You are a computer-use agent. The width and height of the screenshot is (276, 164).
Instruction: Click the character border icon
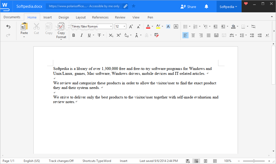point(176,26)
